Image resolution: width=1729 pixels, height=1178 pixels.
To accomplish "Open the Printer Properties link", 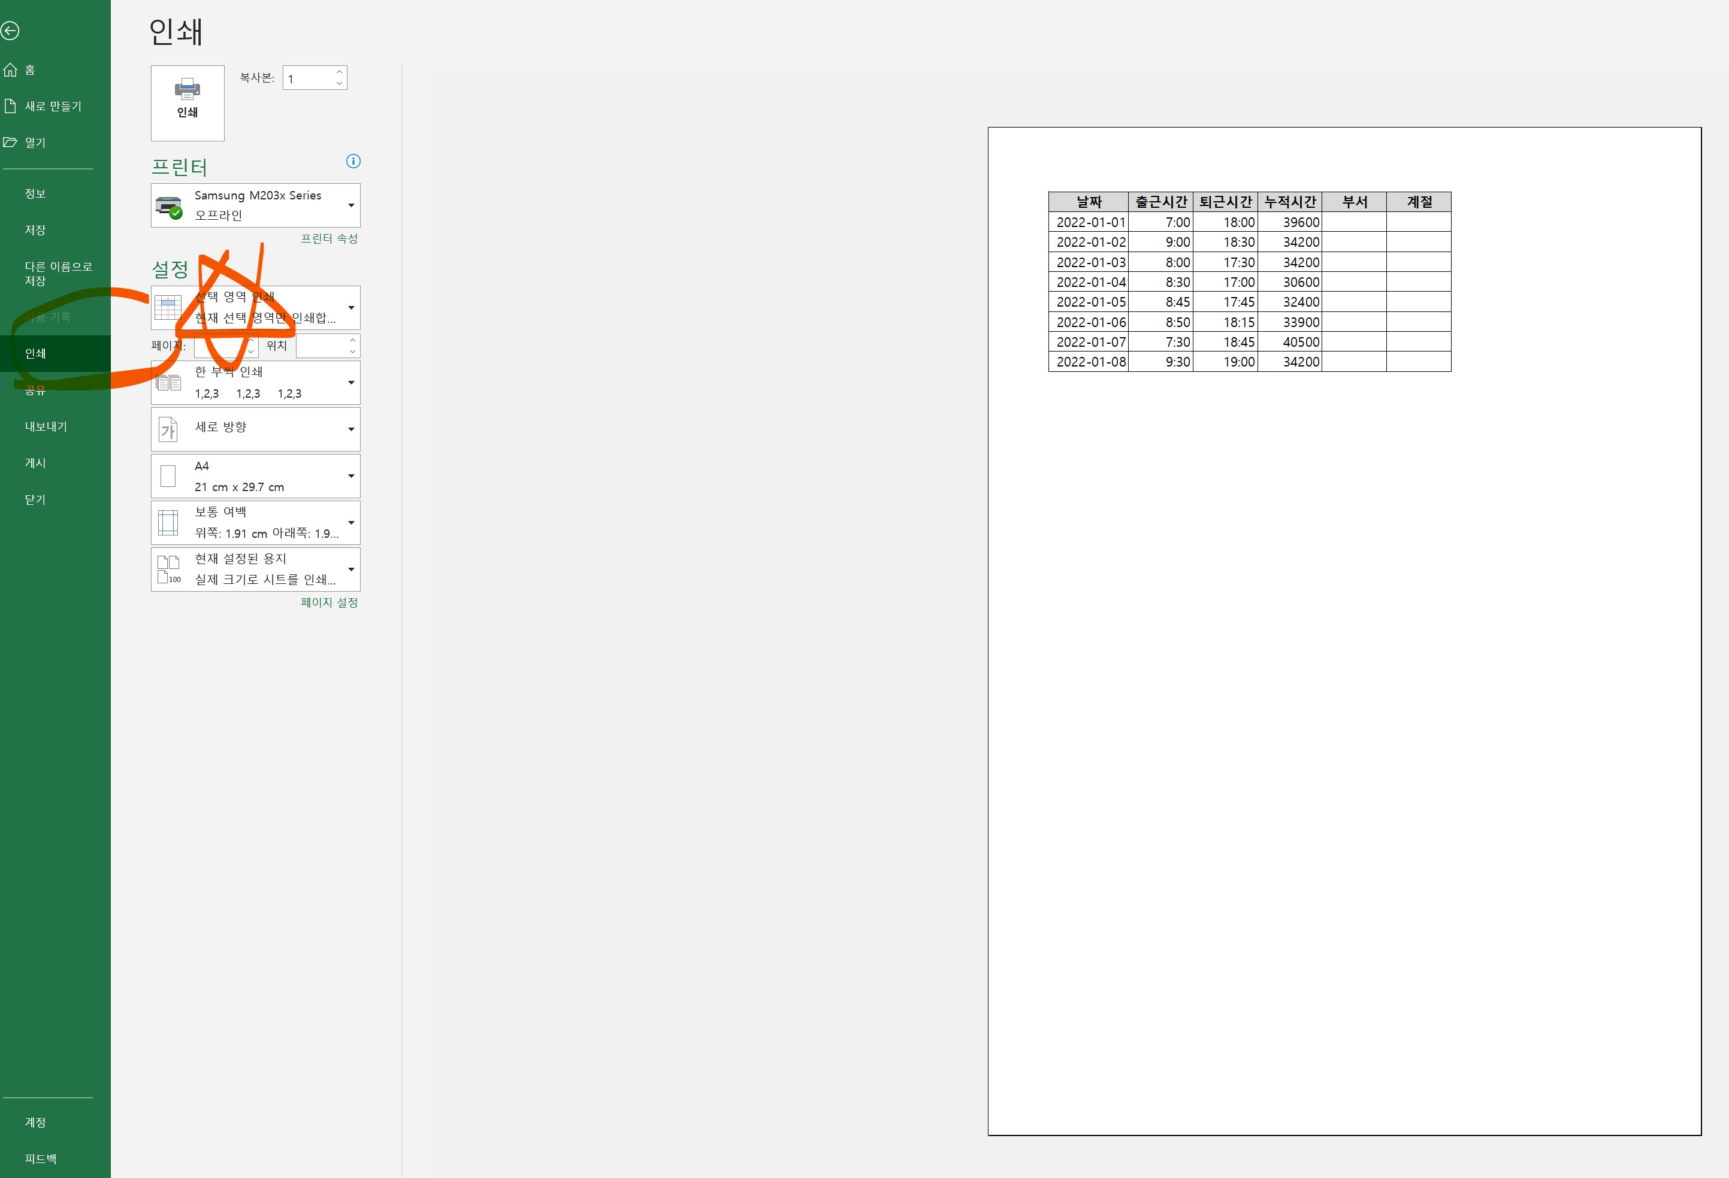I will 329,239.
